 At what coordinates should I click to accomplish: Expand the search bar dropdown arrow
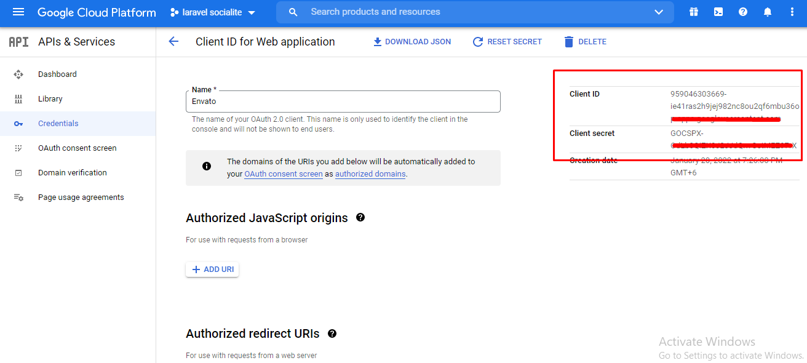pyautogui.click(x=659, y=12)
